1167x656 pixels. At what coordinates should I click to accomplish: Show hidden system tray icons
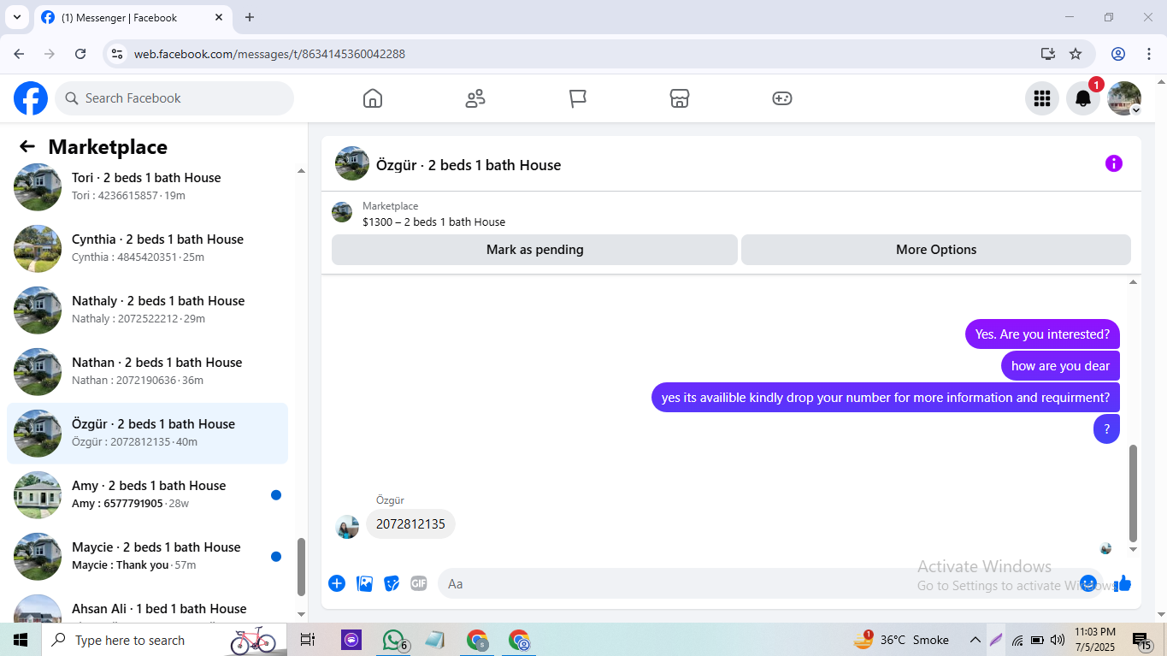[975, 640]
